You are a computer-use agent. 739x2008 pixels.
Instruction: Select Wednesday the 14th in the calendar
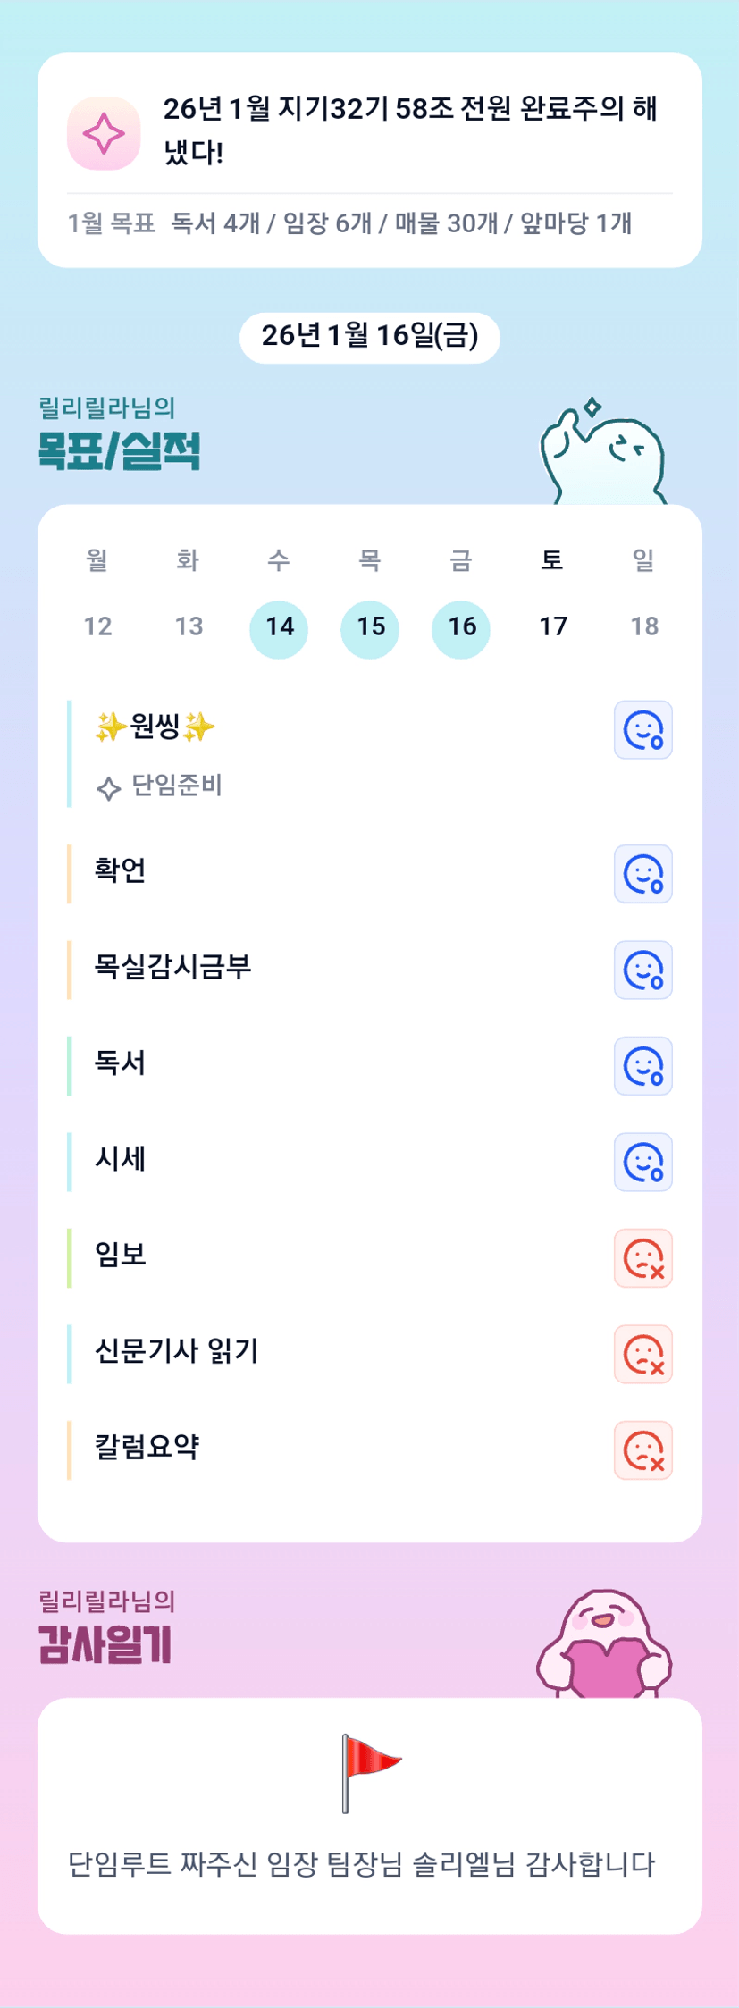279,627
